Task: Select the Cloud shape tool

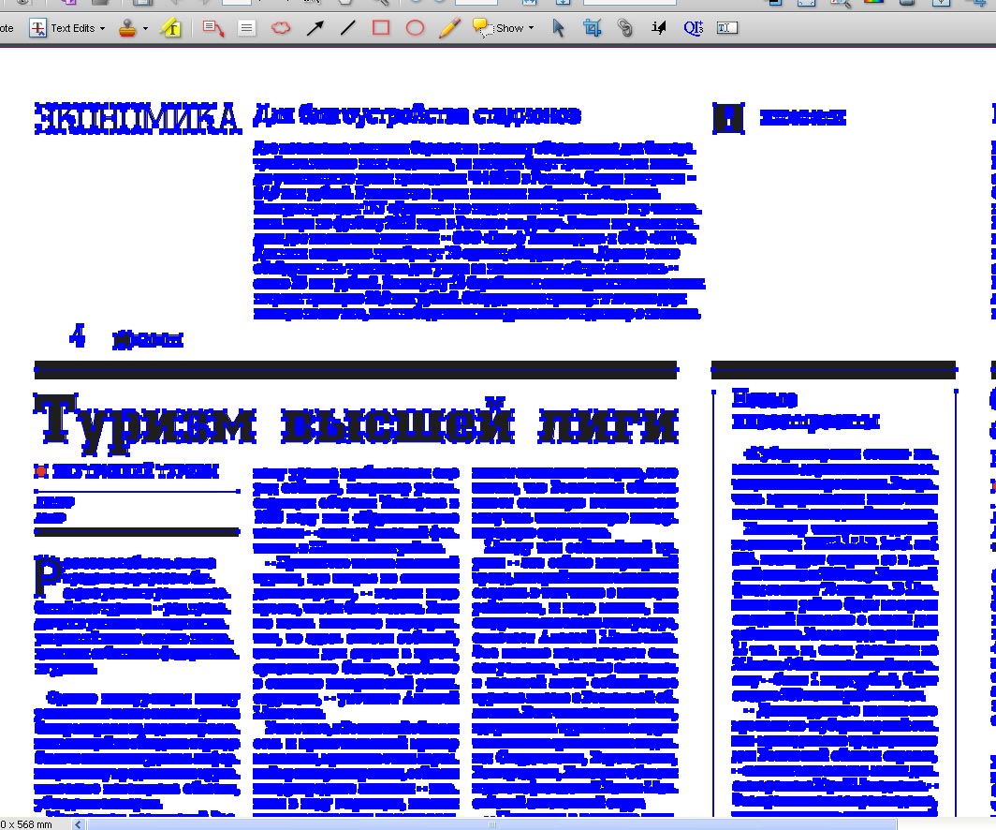Action: (281, 28)
